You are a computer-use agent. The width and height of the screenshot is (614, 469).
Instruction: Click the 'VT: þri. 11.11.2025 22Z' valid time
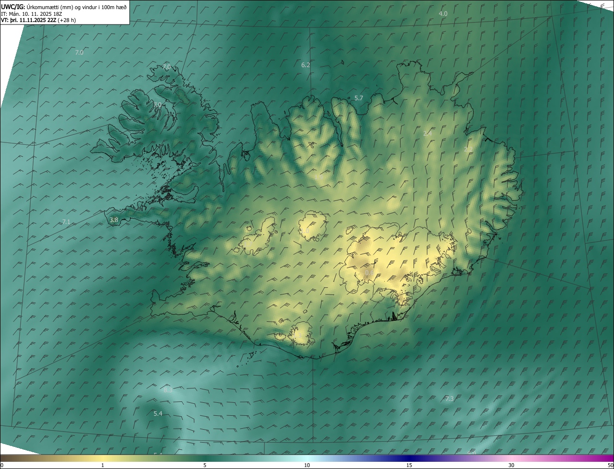click(x=28, y=20)
